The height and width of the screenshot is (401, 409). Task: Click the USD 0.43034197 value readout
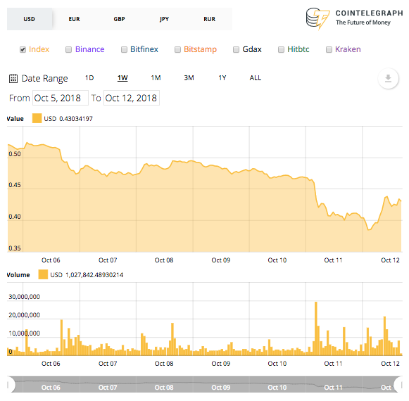(x=68, y=119)
